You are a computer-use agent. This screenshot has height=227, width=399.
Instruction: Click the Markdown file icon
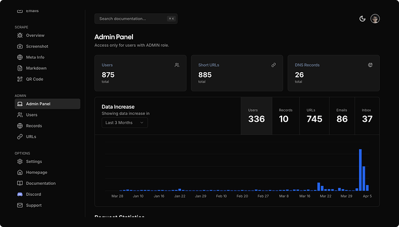[x=20, y=68]
